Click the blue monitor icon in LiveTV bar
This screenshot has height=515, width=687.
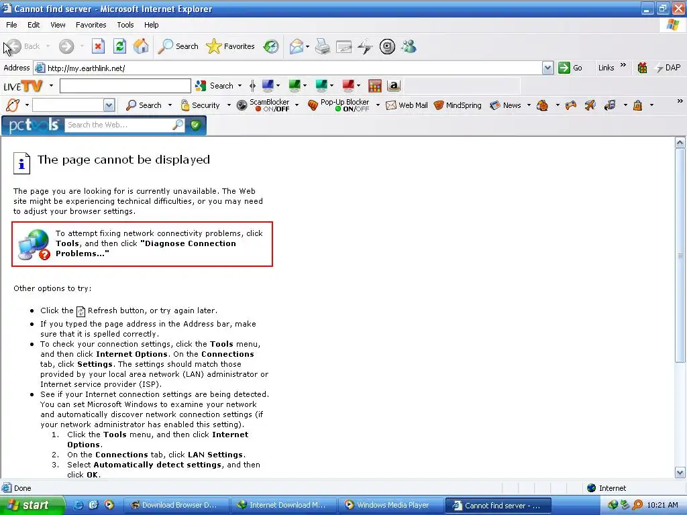pyautogui.click(x=268, y=85)
